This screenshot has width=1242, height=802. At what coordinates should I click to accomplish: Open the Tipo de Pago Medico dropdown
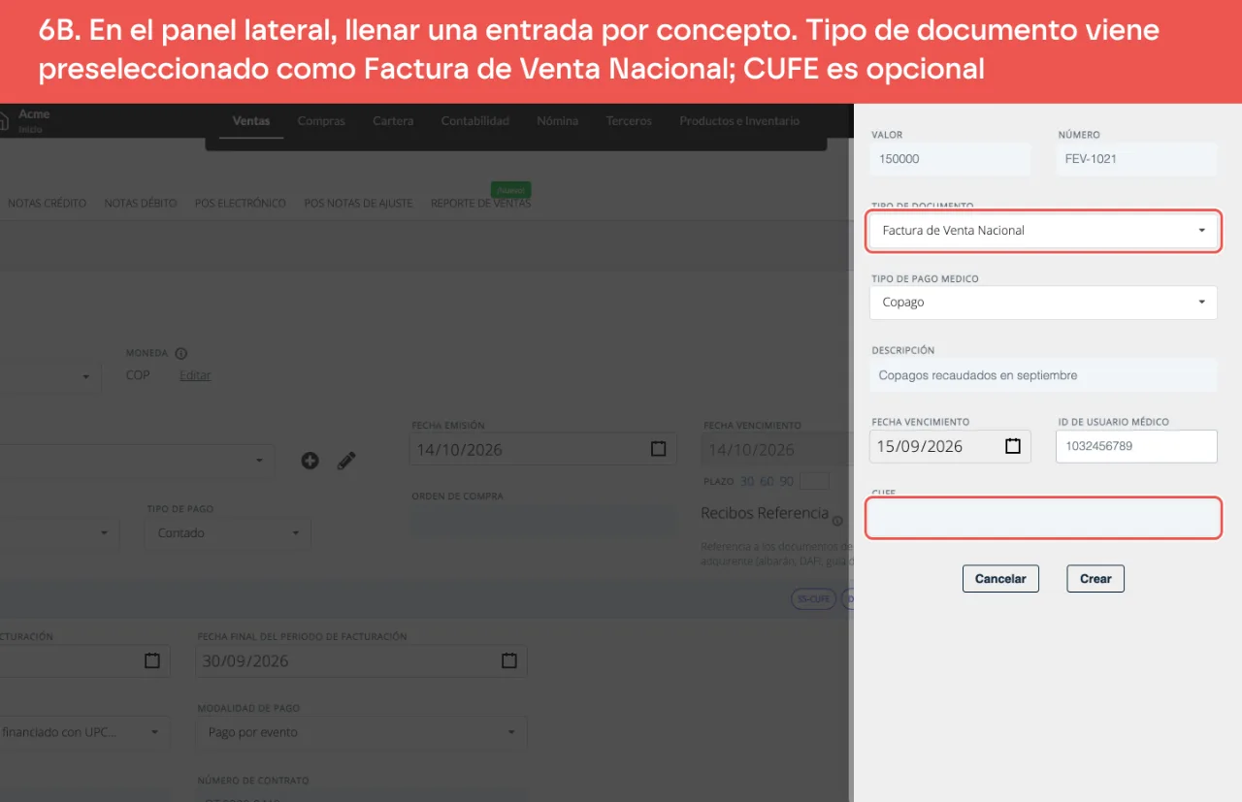(x=1043, y=303)
